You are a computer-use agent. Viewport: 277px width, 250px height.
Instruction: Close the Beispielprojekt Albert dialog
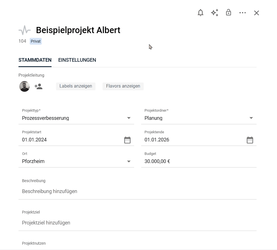pyautogui.click(x=257, y=13)
